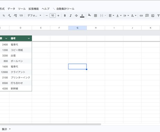The width and height of the screenshot is (160, 132).
Task: Select column D header
Action: (x=21, y=28)
